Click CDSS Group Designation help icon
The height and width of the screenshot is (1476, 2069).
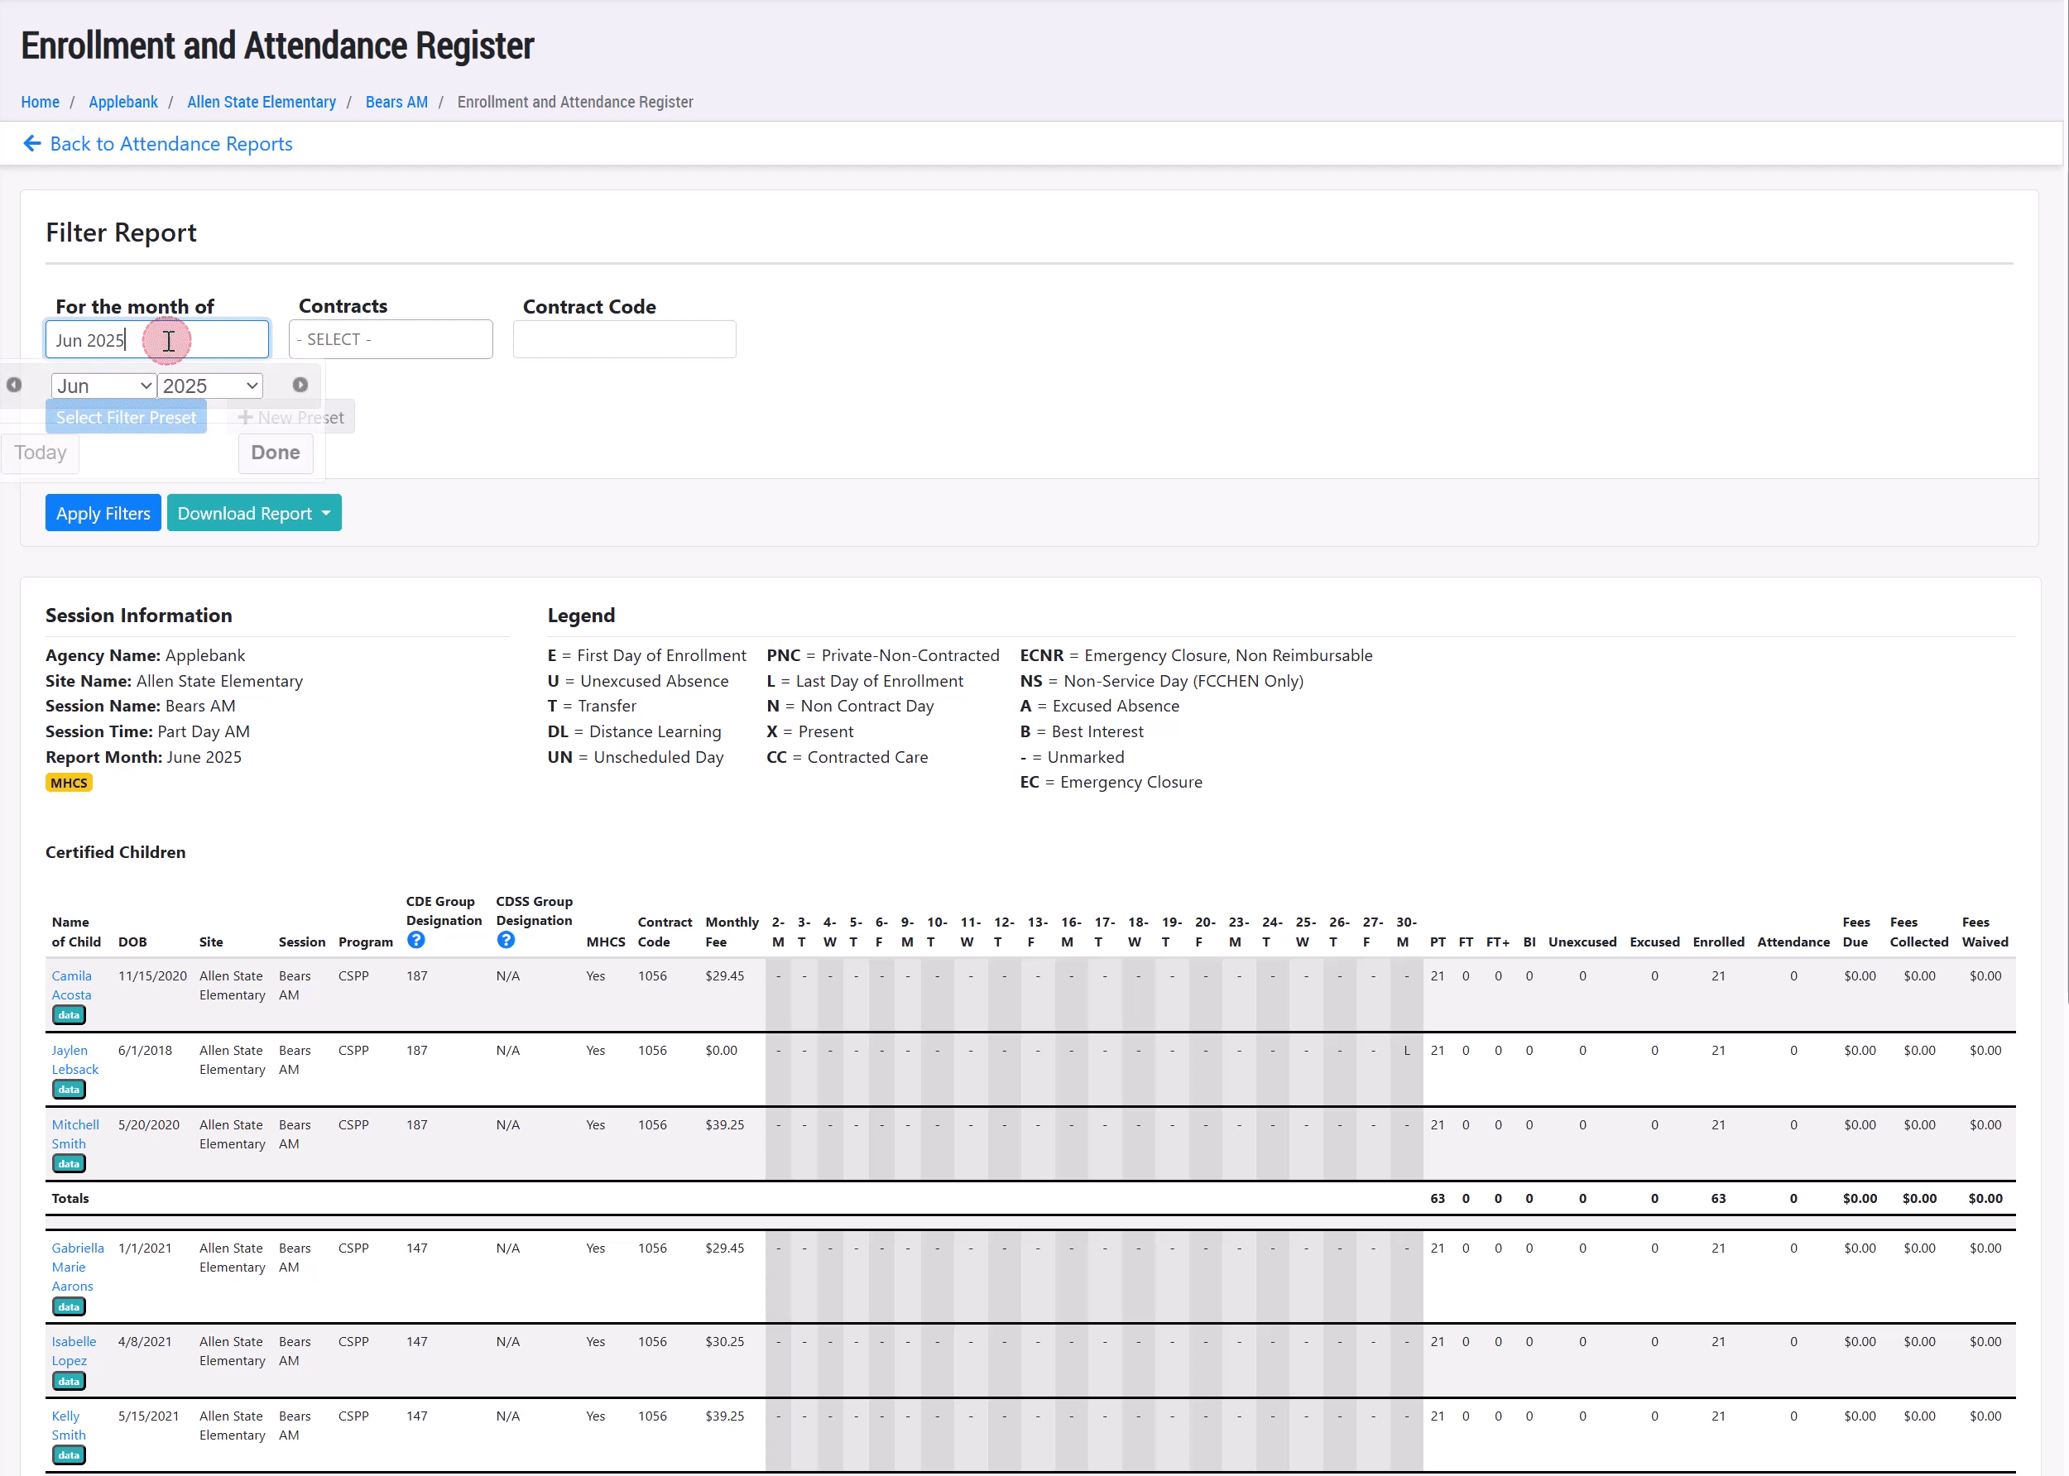(x=506, y=940)
